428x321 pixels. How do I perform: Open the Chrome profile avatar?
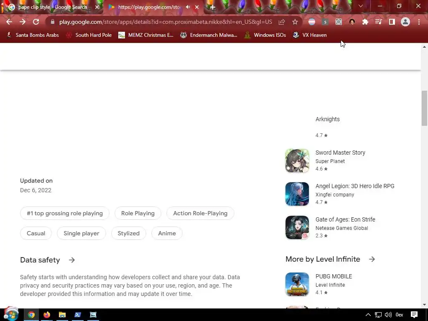405,22
